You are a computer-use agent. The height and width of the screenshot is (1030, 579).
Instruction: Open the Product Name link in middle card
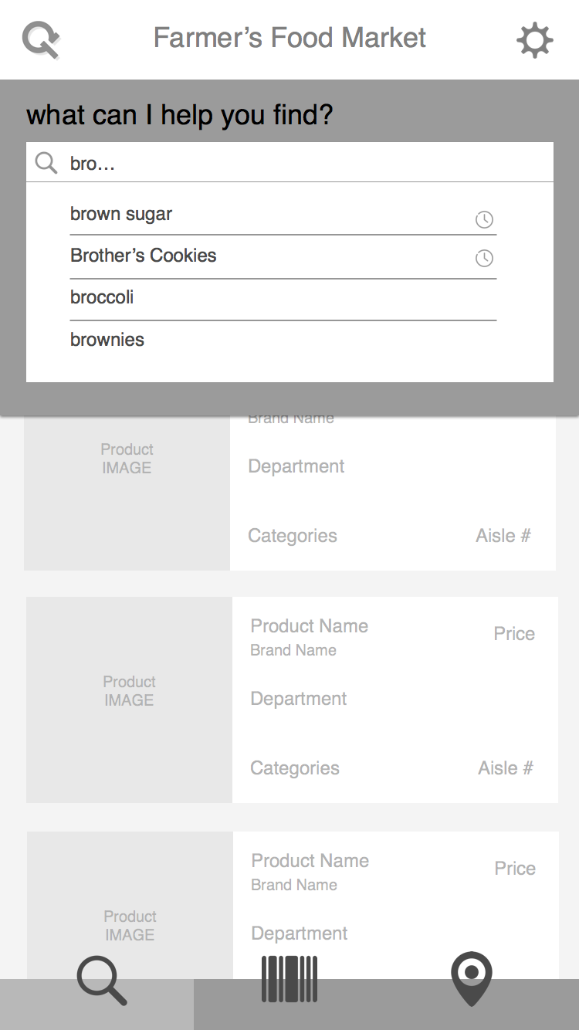310,626
